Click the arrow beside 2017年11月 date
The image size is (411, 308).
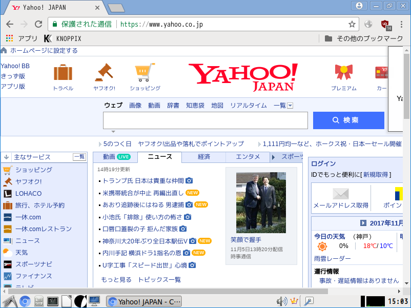363,223
